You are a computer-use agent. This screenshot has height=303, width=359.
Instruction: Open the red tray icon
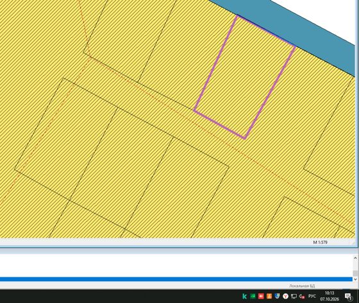pos(261,296)
